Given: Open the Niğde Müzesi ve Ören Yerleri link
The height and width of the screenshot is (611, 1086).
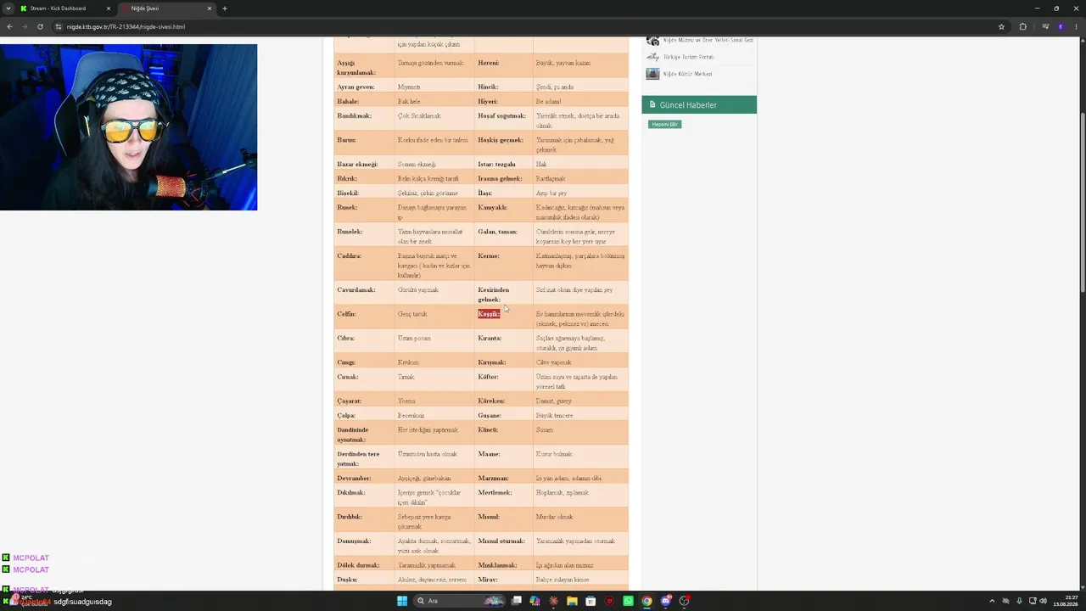Looking at the screenshot, I should pos(708,40).
